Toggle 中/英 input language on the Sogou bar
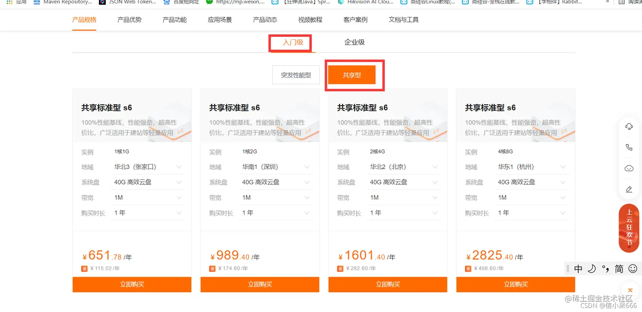Screen dimensions: 642x312 (x=578, y=268)
